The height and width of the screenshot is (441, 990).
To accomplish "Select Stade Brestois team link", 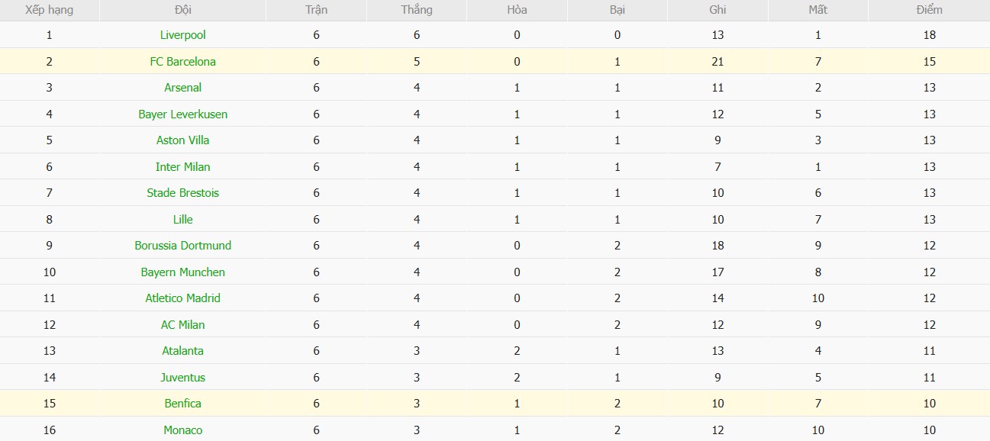I will [x=183, y=193].
